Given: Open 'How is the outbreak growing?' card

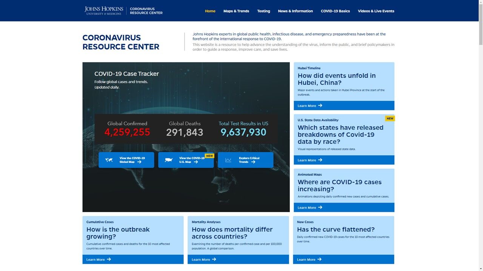Looking at the screenshot, I should pos(118,233).
